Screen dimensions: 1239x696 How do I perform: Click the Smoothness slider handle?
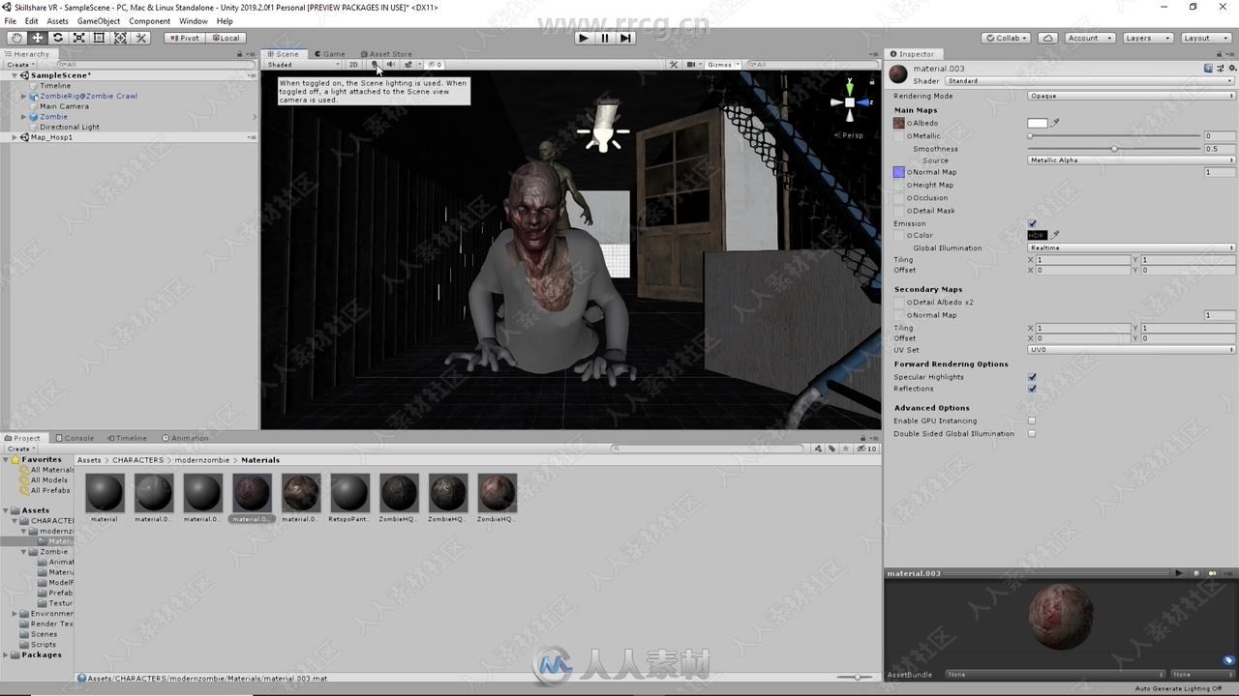[x=1114, y=149]
